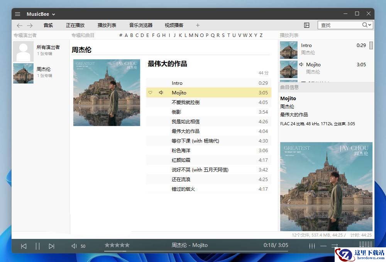This screenshot has width=386, height=262.
Task: Click the navigate forward arrow
Action: coord(30,25)
